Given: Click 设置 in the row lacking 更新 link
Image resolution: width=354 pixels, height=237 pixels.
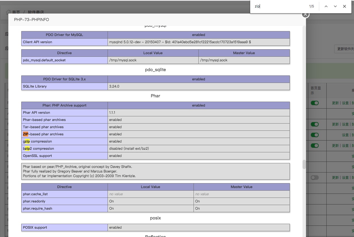Looking at the screenshot, I should (x=345, y=135).
